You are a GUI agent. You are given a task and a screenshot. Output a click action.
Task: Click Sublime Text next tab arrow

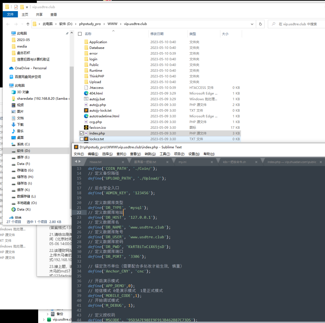click(79, 161)
